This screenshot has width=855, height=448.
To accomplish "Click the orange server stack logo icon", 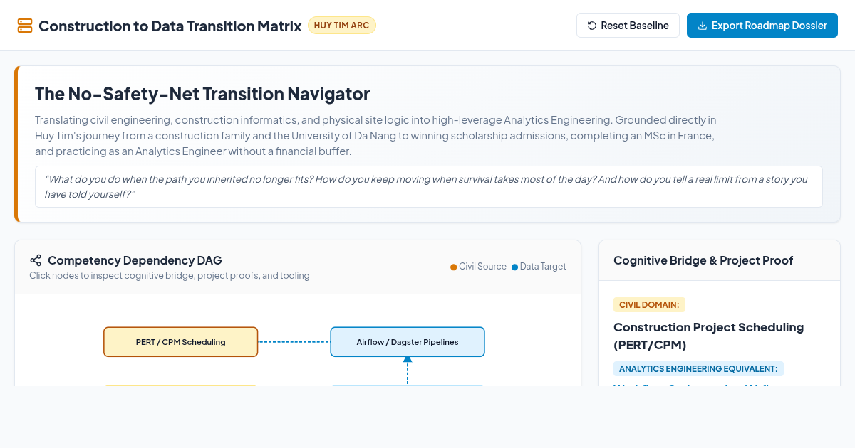I will [25, 26].
